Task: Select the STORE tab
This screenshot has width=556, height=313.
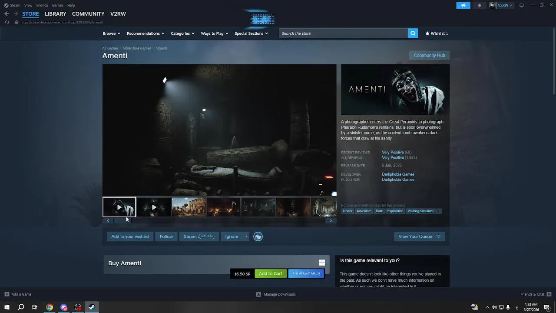Action: coord(30,14)
